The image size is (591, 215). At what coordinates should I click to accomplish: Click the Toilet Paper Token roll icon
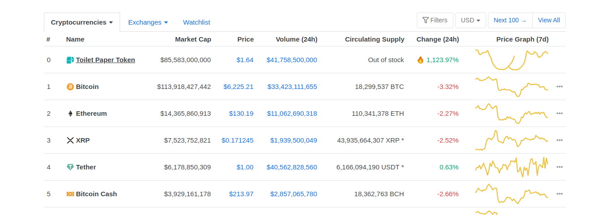point(70,60)
